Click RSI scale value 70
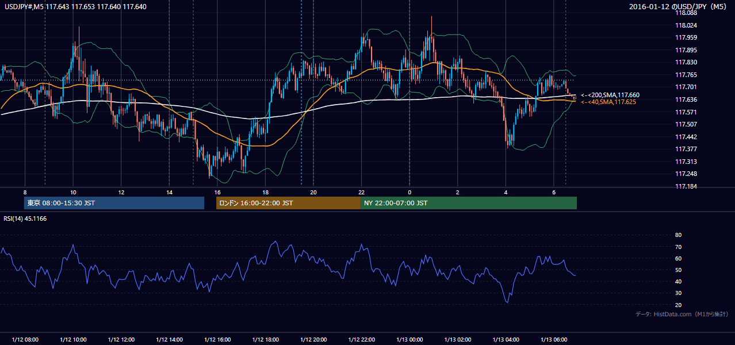Image resolution: width=735 pixels, height=345 pixels. click(678, 247)
